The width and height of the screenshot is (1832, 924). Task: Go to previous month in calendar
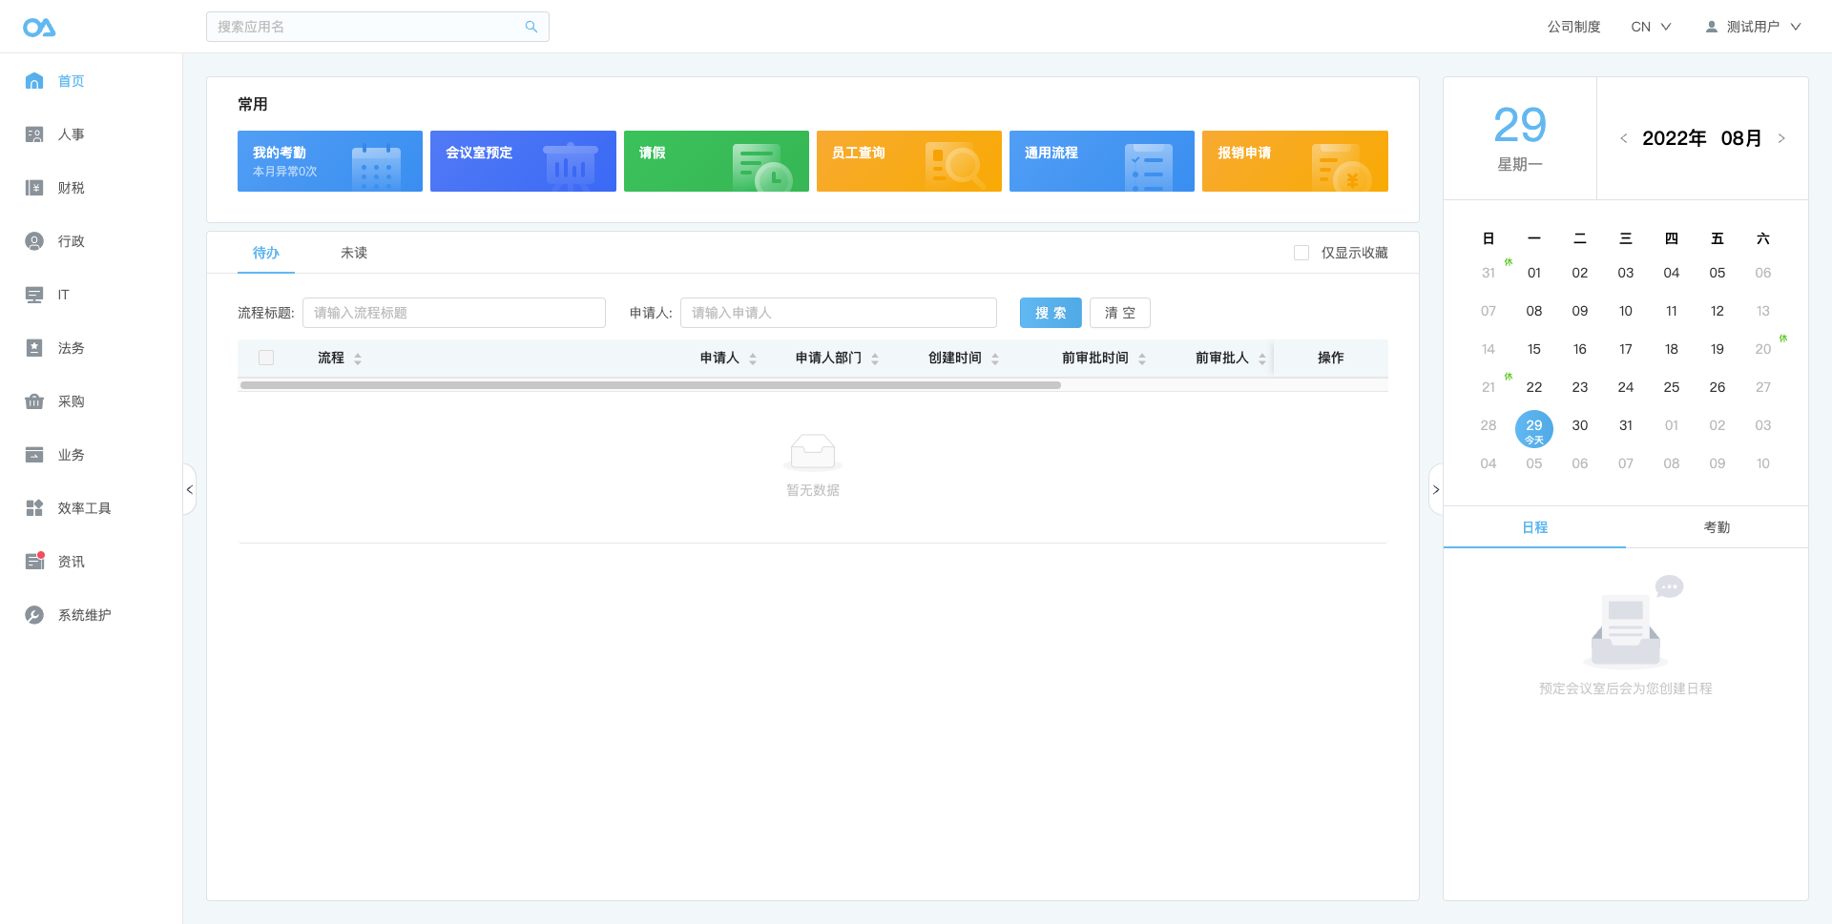[1623, 138]
